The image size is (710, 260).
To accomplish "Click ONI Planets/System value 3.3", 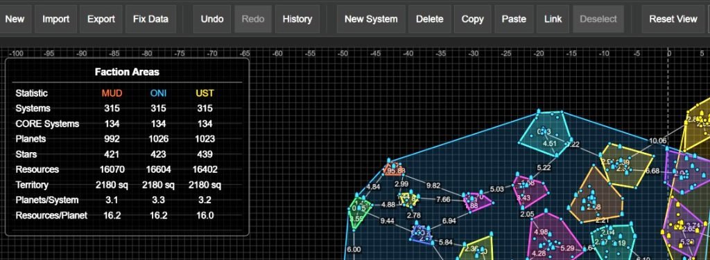I will click(158, 200).
